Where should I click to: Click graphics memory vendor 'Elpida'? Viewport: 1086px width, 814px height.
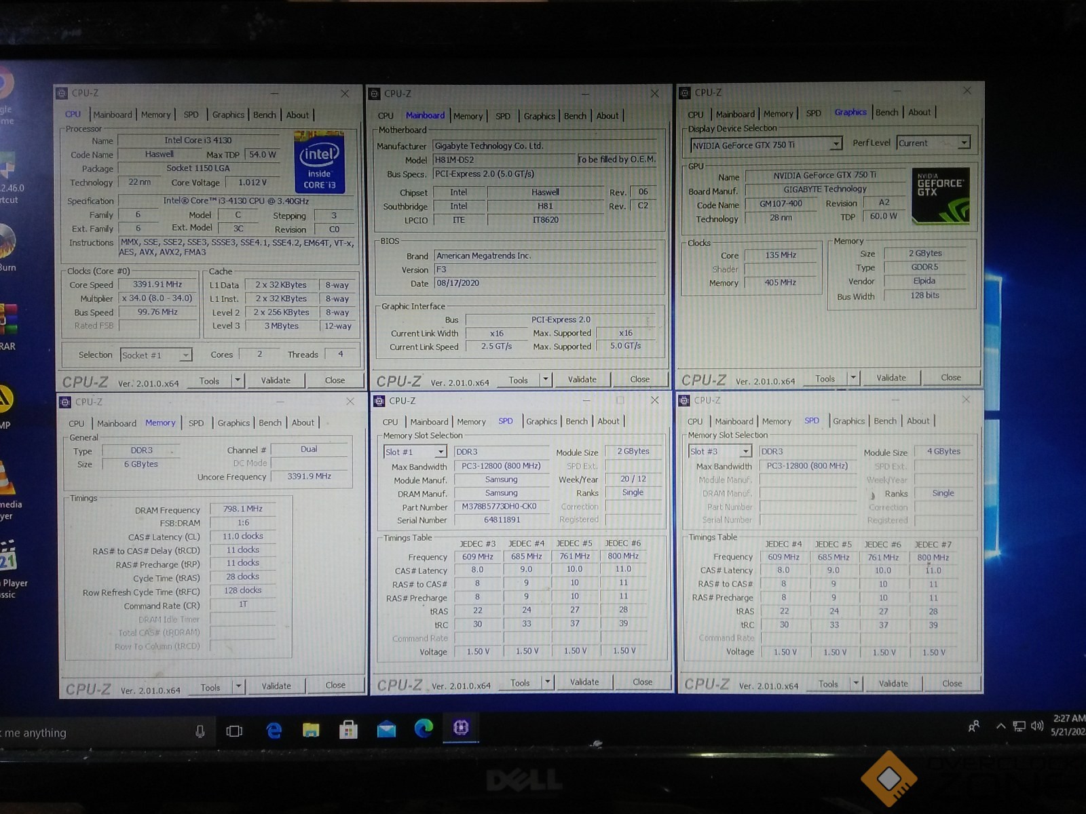(924, 281)
